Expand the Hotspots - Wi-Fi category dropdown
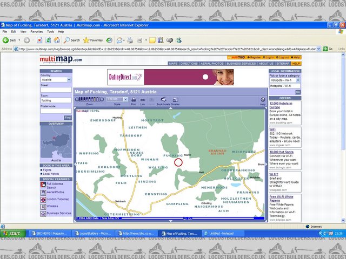This screenshot has height=259, width=346. click(285, 80)
